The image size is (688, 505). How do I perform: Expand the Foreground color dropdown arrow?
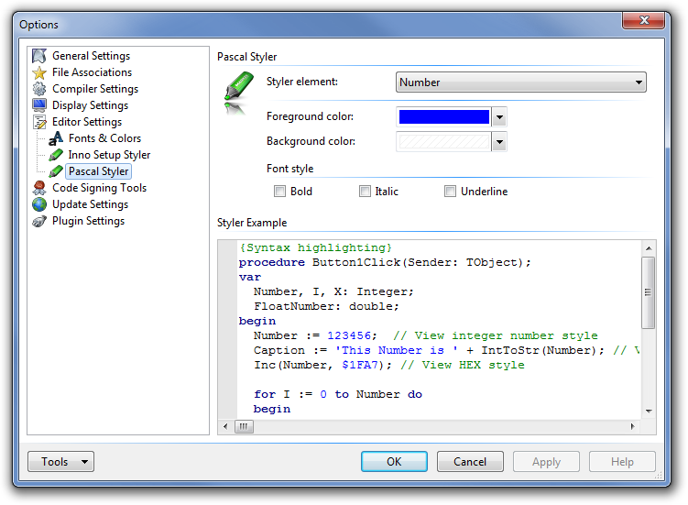(499, 117)
